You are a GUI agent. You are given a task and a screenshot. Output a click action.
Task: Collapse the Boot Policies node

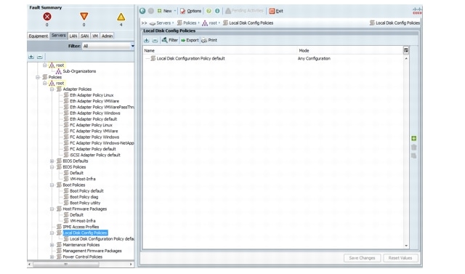click(x=52, y=185)
